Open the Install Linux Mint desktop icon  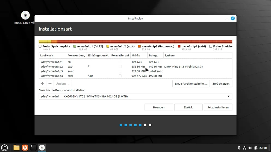click(x=25, y=17)
